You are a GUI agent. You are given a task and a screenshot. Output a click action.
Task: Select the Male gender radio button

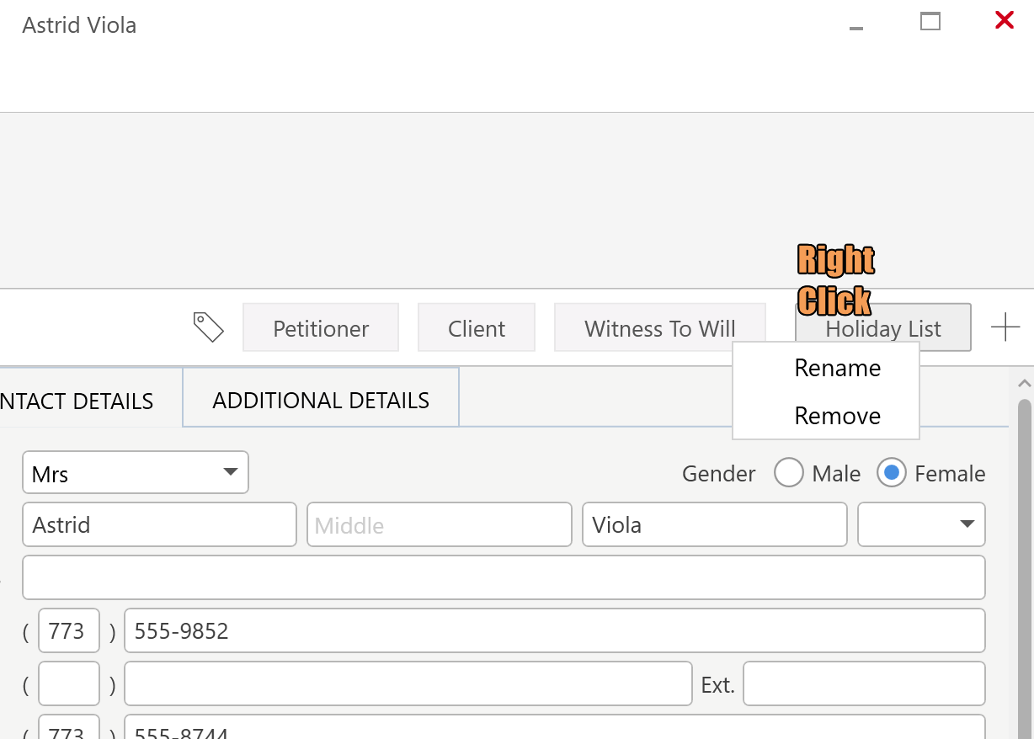(x=789, y=473)
